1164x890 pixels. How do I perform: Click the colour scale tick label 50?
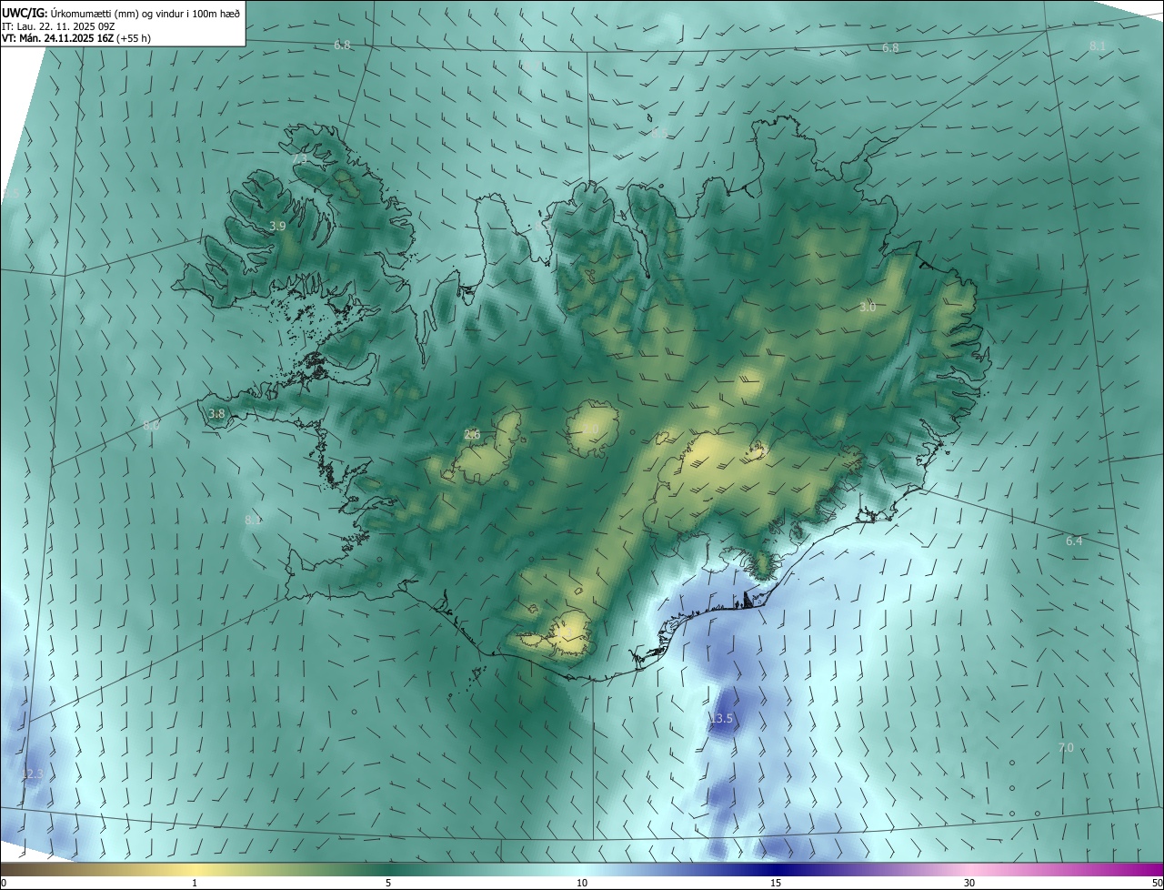(x=1157, y=883)
